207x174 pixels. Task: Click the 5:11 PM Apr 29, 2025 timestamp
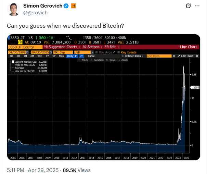tap(33, 170)
